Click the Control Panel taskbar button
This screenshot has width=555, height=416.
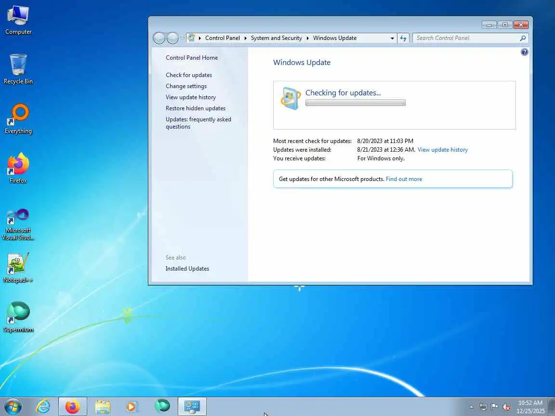pyautogui.click(x=192, y=406)
